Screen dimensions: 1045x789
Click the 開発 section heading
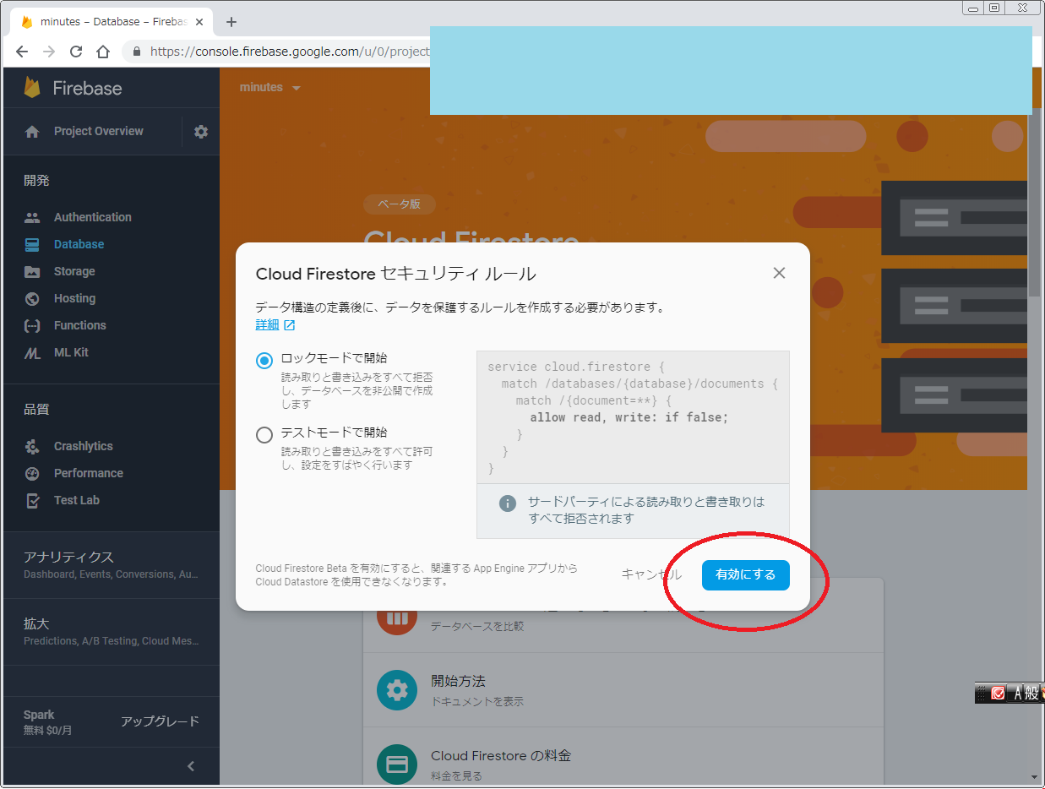36,181
